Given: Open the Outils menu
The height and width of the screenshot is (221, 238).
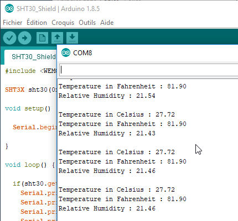Looking at the screenshot, I should [x=87, y=23].
